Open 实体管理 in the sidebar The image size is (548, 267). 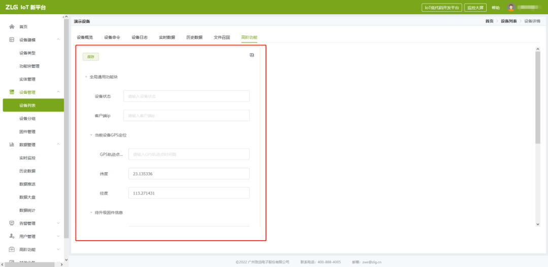click(27, 79)
